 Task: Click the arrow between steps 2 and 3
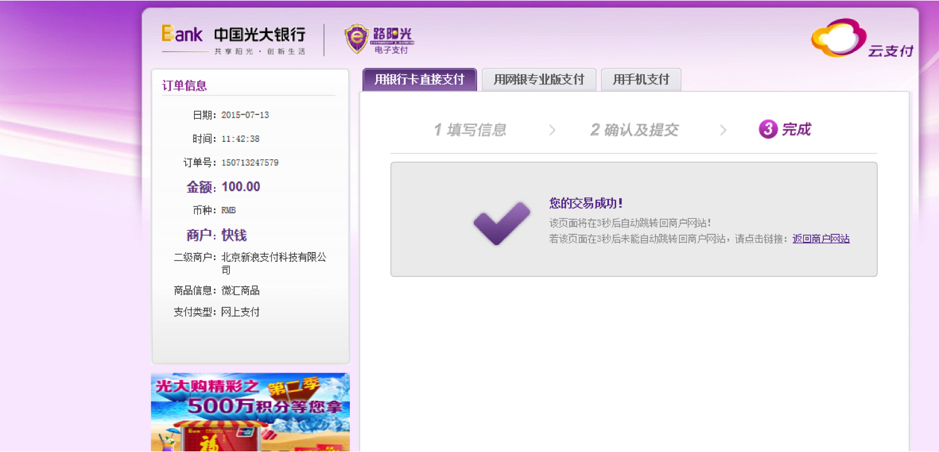[x=723, y=130]
